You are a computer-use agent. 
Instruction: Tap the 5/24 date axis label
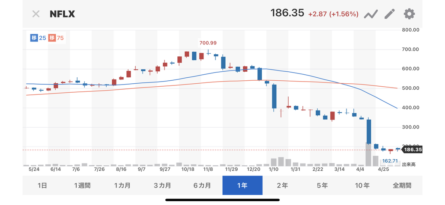click(34, 169)
